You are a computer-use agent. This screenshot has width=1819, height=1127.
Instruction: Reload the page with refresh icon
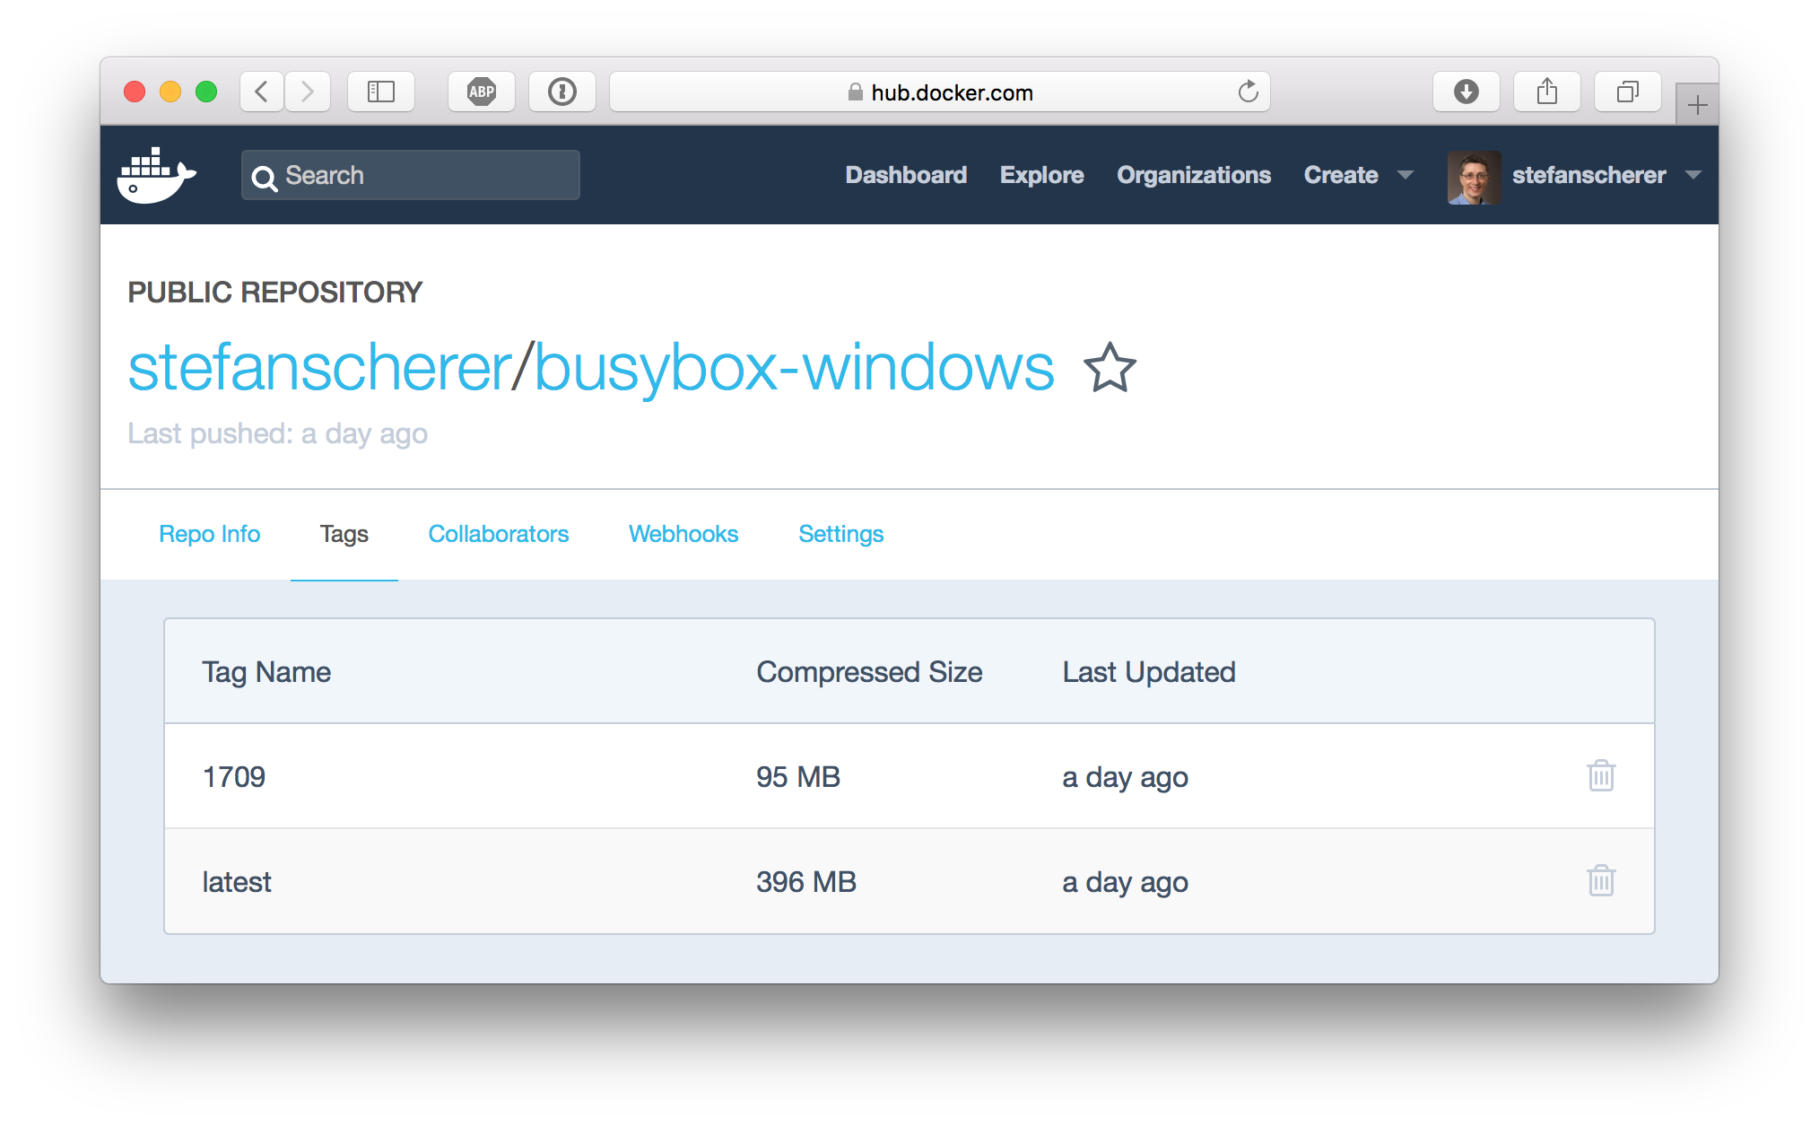pos(1248,92)
